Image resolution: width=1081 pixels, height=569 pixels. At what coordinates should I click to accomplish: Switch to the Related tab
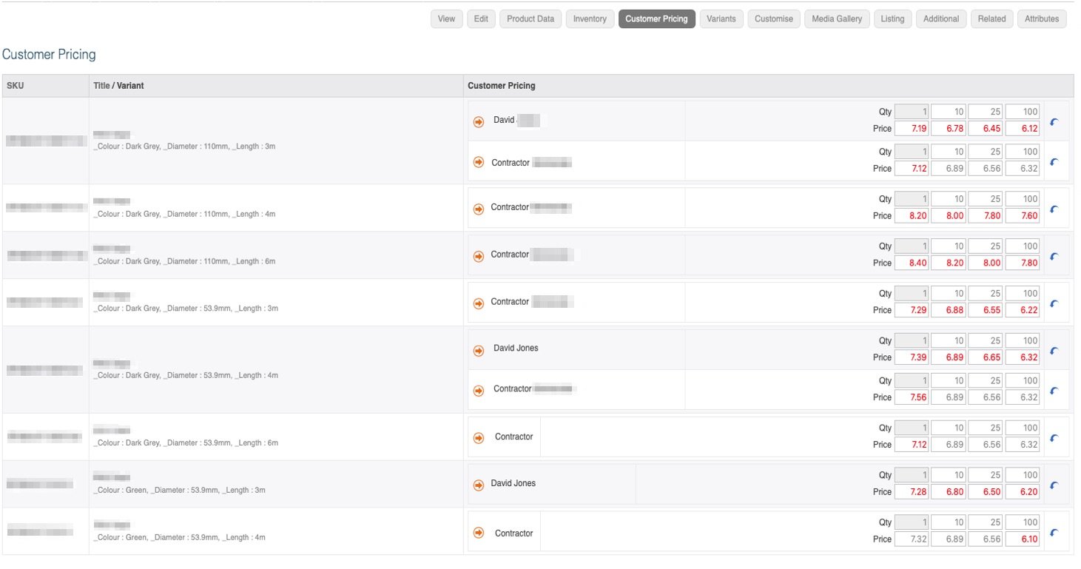coord(991,19)
